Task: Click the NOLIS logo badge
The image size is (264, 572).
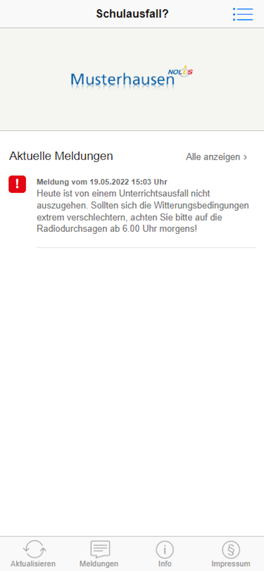Action: click(180, 71)
